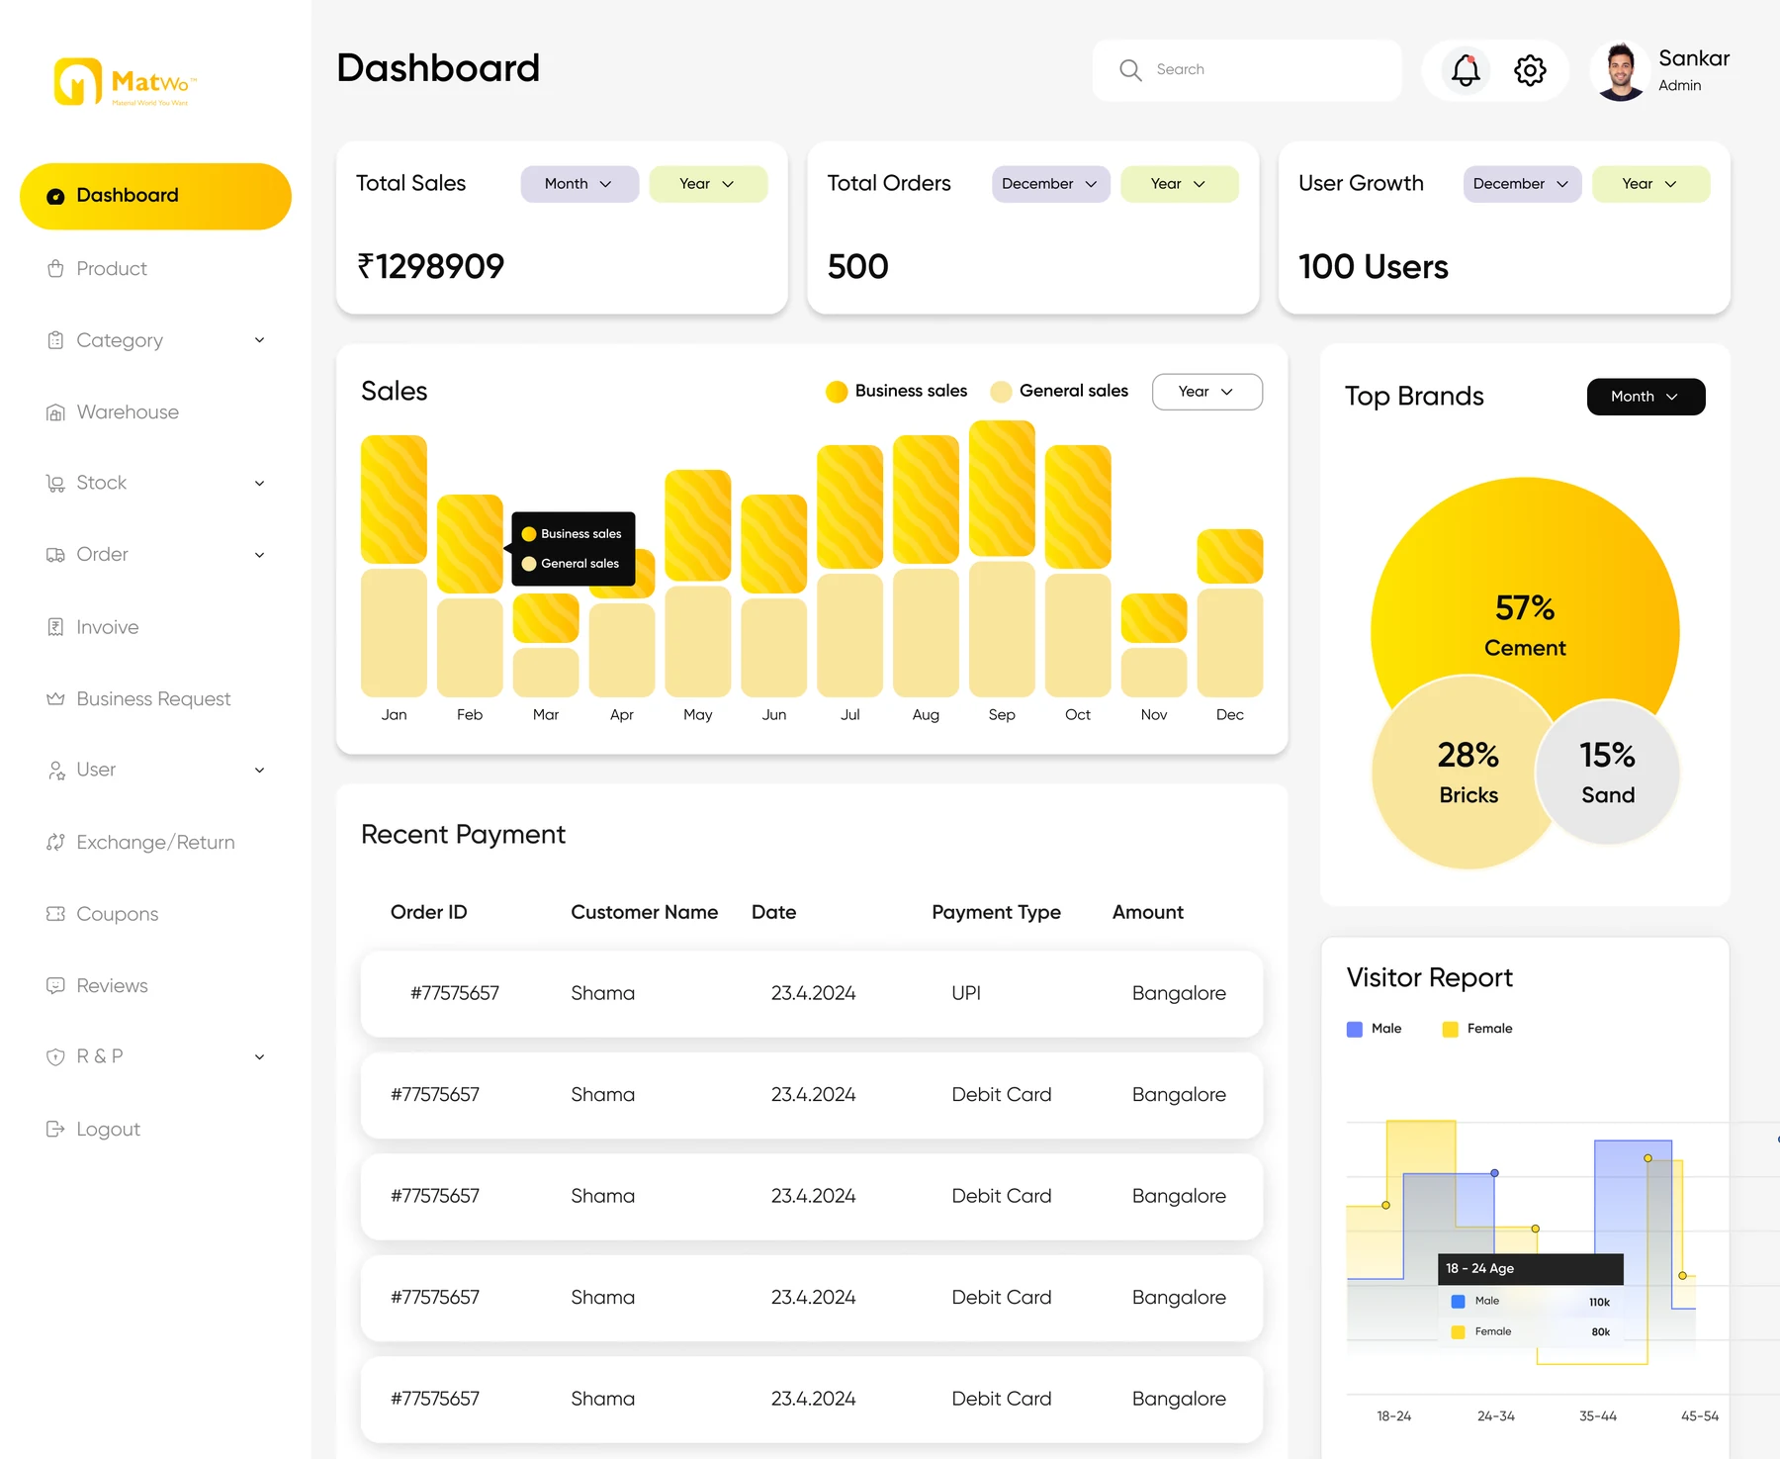Click the Male legend swatch in Visitor Report
Viewport: 1780px width, 1459px height.
point(1355,1030)
